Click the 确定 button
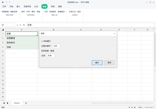 pyautogui.click(x=97, y=63)
